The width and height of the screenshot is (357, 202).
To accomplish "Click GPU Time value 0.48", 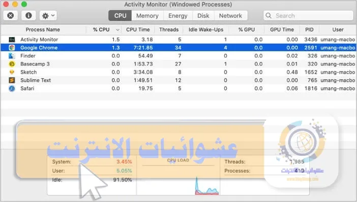I will point(292,72).
